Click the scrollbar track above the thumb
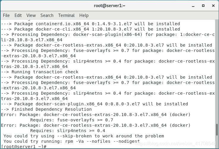Image resolution: width=219 pixels, height=149 pixels. point(217,71)
